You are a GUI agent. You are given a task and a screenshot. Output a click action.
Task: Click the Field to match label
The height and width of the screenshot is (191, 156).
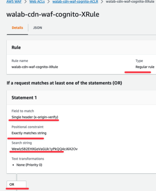tap(23, 111)
